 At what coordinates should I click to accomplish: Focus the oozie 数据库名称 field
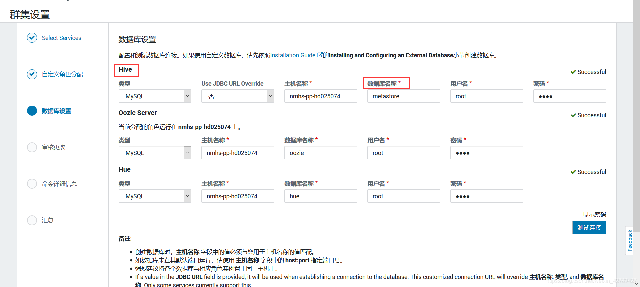[321, 153]
